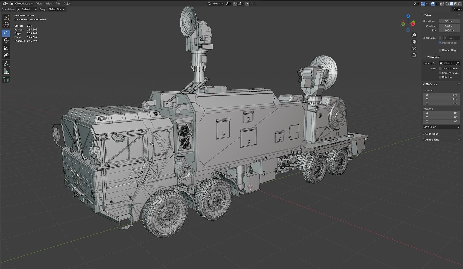Select the Select Box tool in the toolbar
Screen dimensions: 463x269
(x=6, y=18)
